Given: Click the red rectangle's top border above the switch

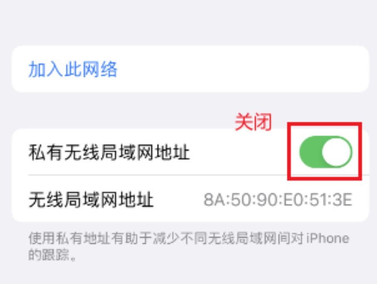Looking at the screenshot, I should (x=325, y=124).
